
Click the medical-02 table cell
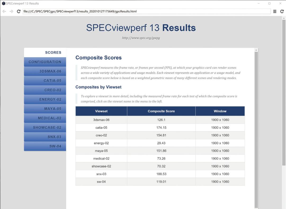(x=101, y=158)
